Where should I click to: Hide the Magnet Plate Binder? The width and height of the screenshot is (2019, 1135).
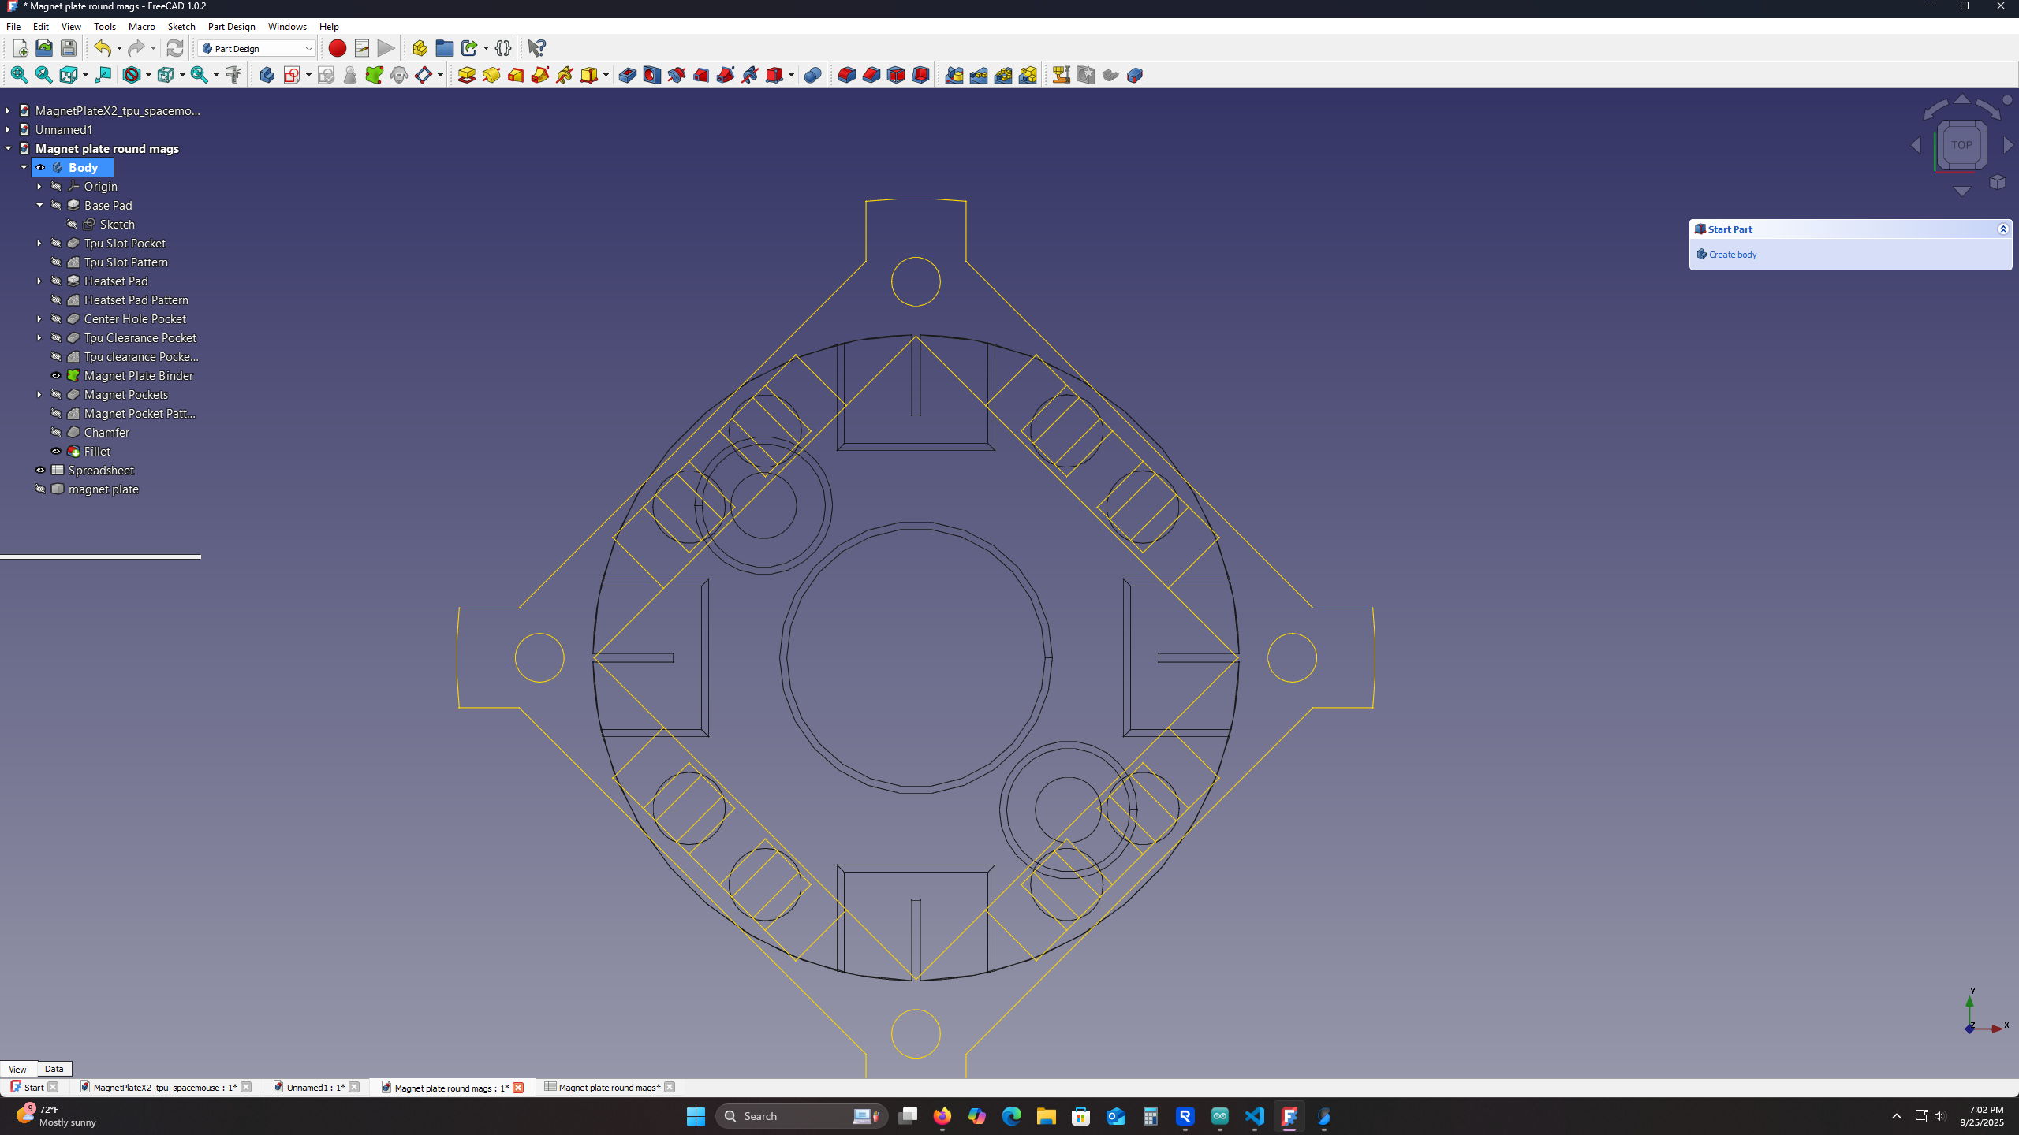pyautogui.click(x=56, y=375)
